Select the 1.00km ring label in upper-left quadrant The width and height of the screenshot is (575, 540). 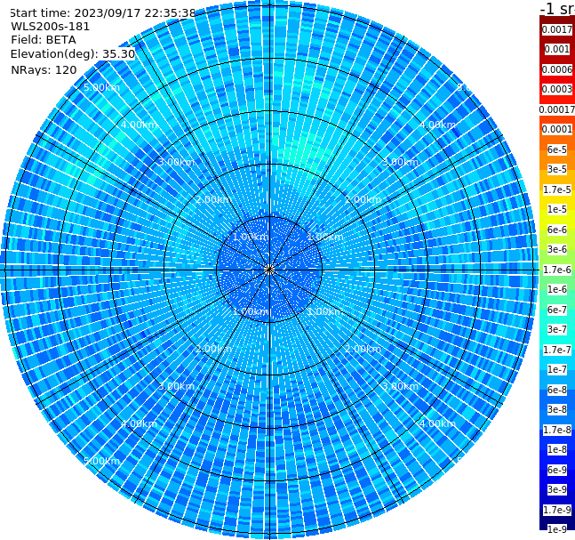point(251,237)
